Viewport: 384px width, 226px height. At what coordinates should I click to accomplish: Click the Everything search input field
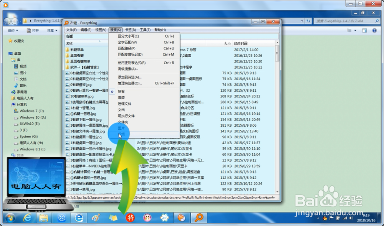coord(172,36)
